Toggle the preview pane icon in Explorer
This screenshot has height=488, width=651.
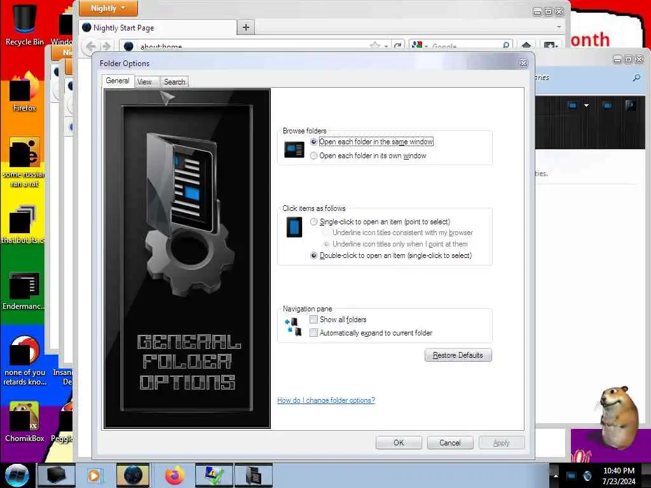tap(607, 105)
